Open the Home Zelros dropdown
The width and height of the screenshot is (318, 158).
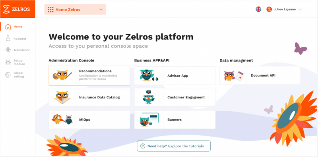point(75,10)
